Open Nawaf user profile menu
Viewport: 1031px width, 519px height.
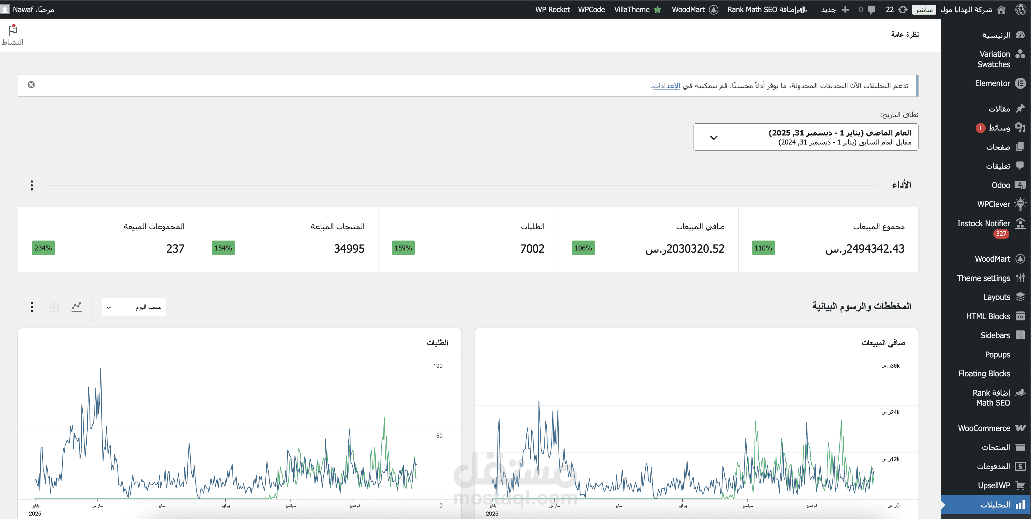(28, 10)
